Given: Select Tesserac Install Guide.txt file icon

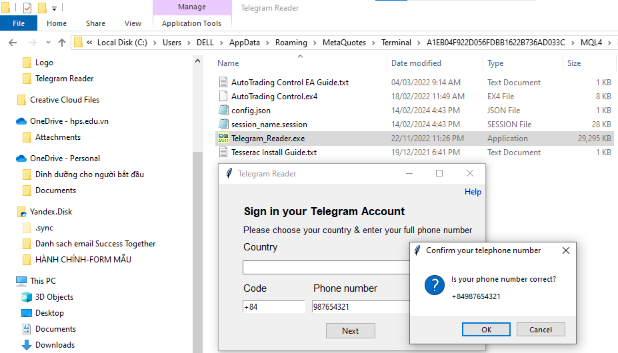Looking at the screenshot, I should 223,152.
